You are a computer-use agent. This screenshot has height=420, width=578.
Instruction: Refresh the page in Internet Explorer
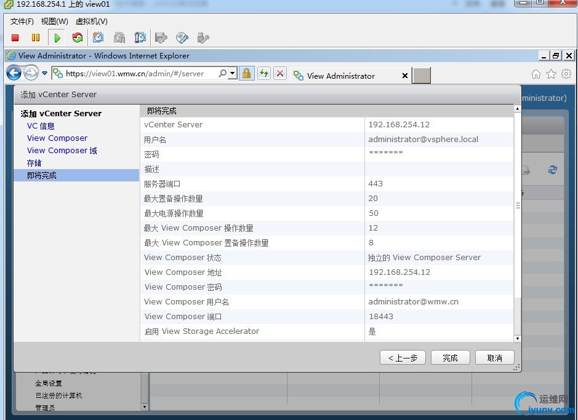pyautogui.click(x=264, y=74)
